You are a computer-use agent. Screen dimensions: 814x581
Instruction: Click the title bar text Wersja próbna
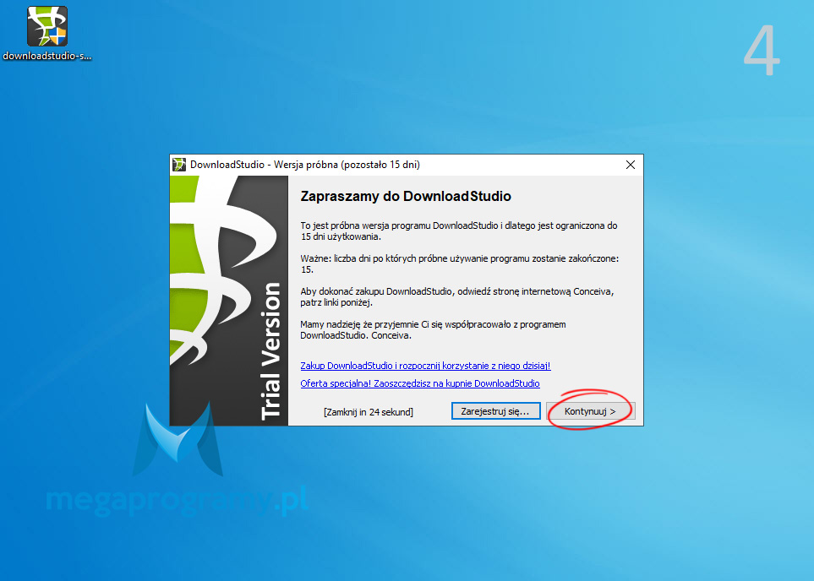[x=306, y=165]
